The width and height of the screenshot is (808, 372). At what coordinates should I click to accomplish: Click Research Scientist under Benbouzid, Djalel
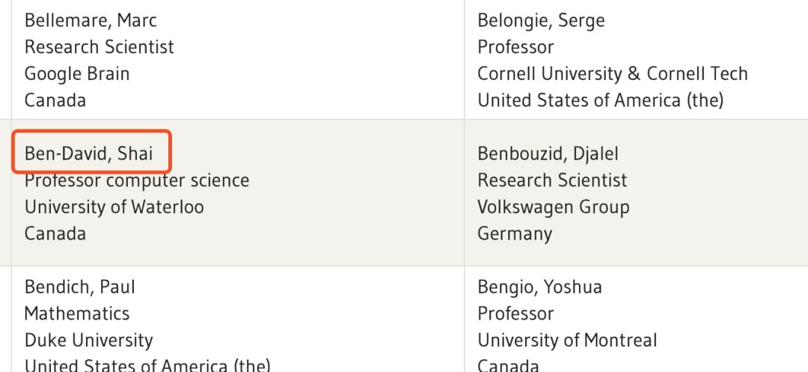tap(552, 180)
